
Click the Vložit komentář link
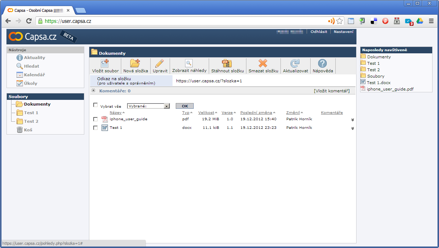tap(331, 91)
